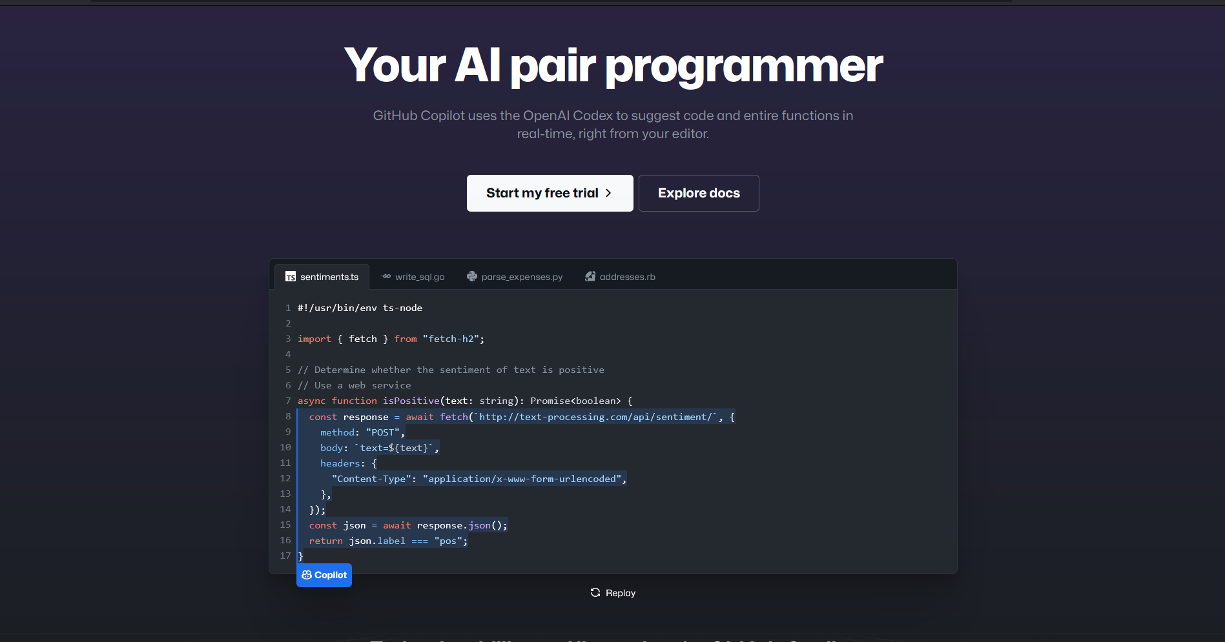Click the Ruby icon on the addresses.rb tab
Viewport: 1225px width, 642px height.
(x=590, y=276)
